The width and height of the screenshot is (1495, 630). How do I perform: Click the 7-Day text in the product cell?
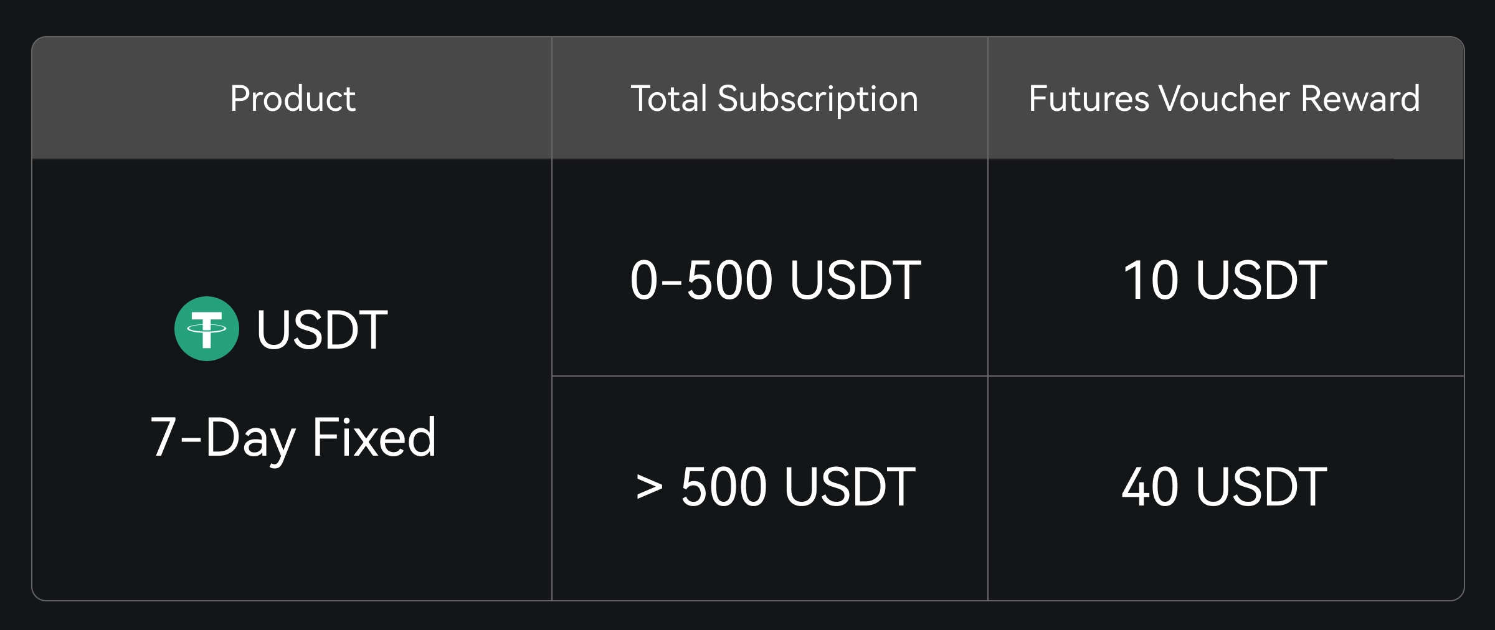click(x=223, y=438)
